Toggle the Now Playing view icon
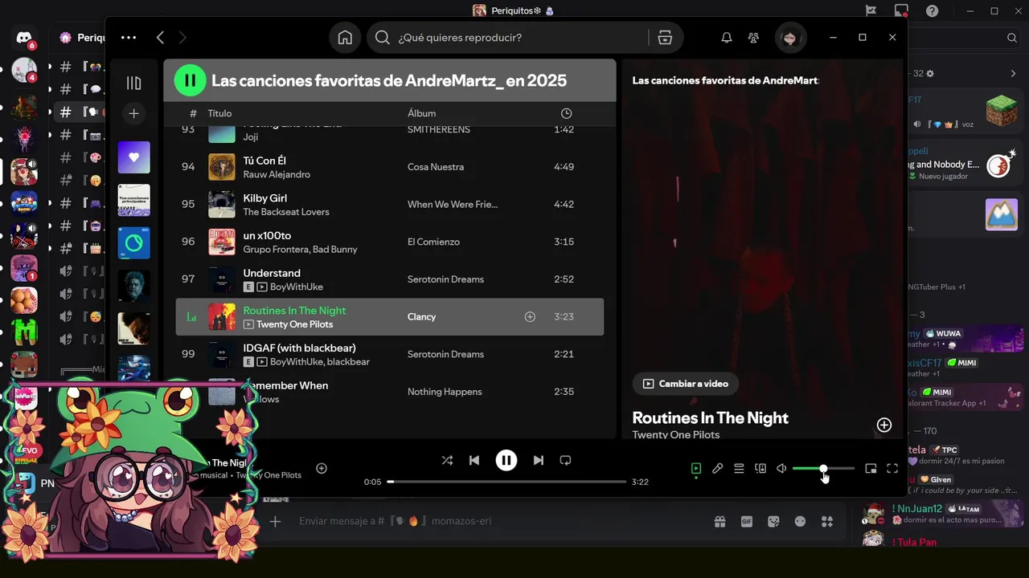 696,469
